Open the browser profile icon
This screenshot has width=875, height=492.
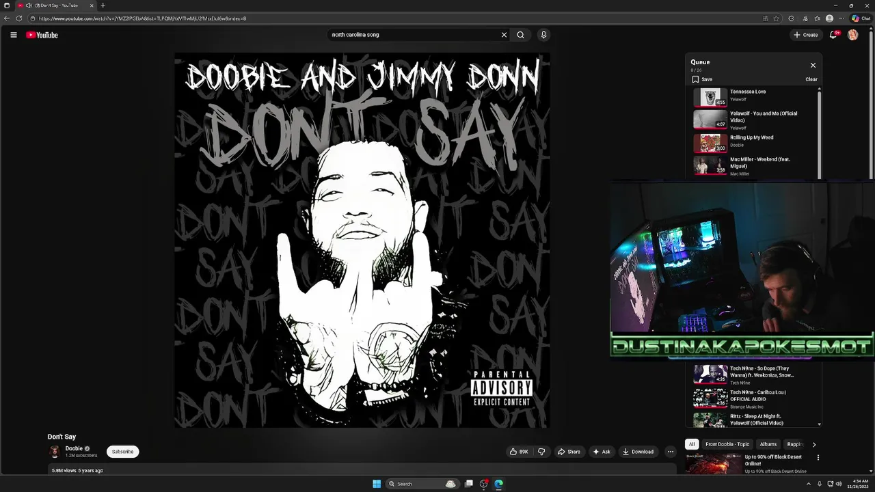829,18
